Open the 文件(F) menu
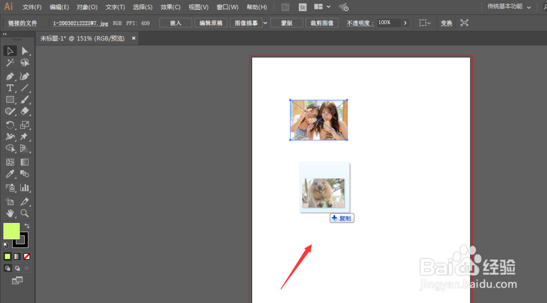The width and height of the screenshot is (547, 303). click(32, 7)
